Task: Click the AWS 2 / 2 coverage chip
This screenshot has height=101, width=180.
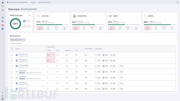Action: [27, 26]
